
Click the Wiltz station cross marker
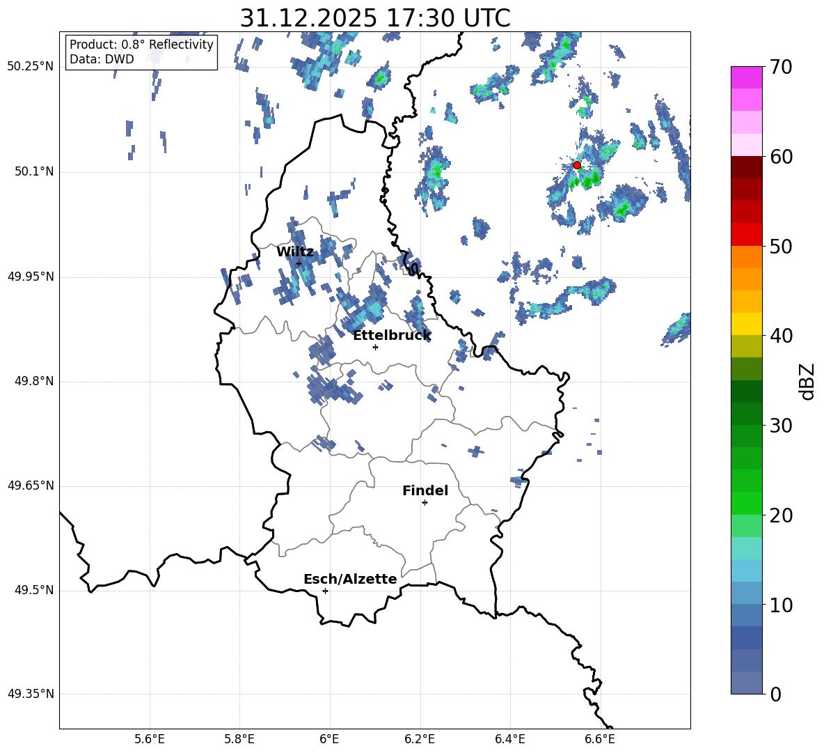[299, 263]
